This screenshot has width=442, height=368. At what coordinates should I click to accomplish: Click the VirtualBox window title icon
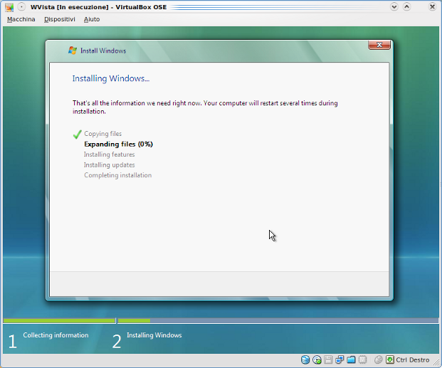click(x=9, y=7)
